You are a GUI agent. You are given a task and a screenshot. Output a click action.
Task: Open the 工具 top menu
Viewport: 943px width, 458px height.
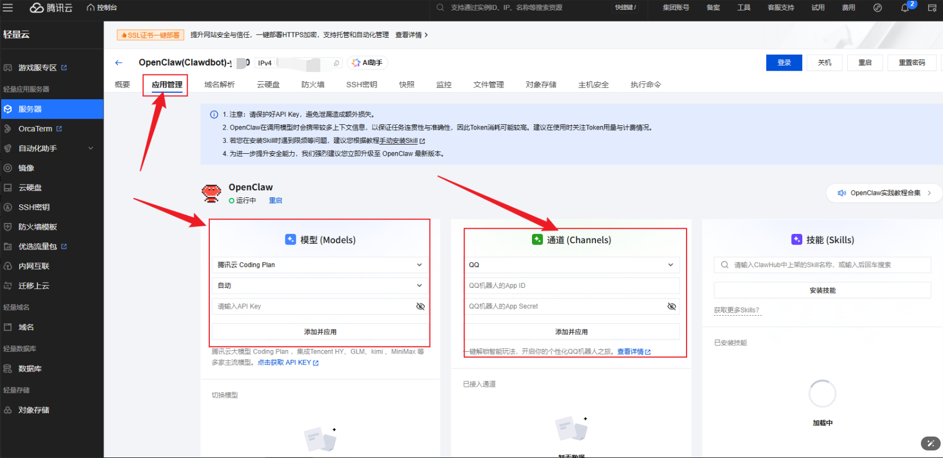click(x=744, y=8)
